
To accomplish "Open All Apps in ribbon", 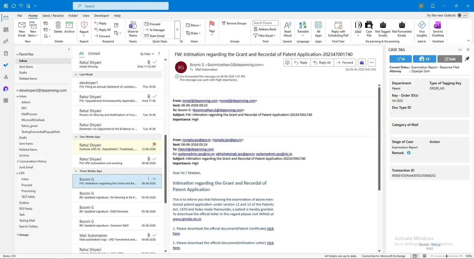I will point(318,25).
